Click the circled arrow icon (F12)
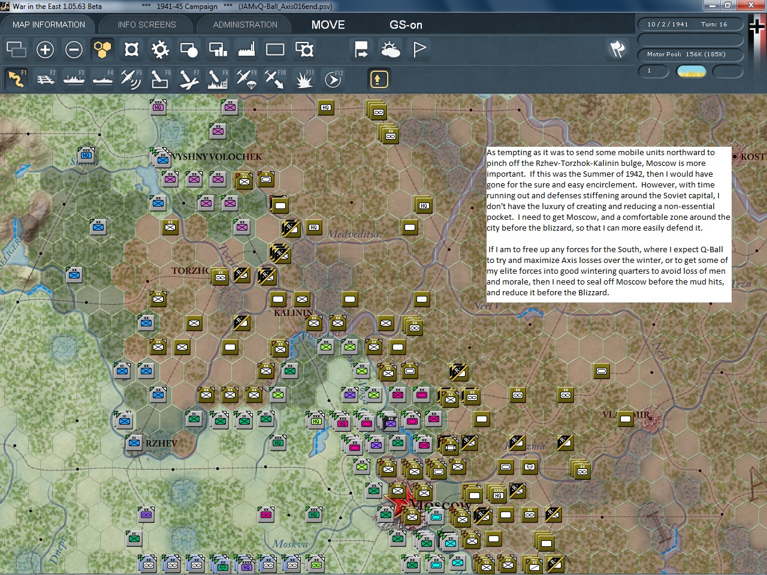Screen dimensions: 767x575 [333, 79]
